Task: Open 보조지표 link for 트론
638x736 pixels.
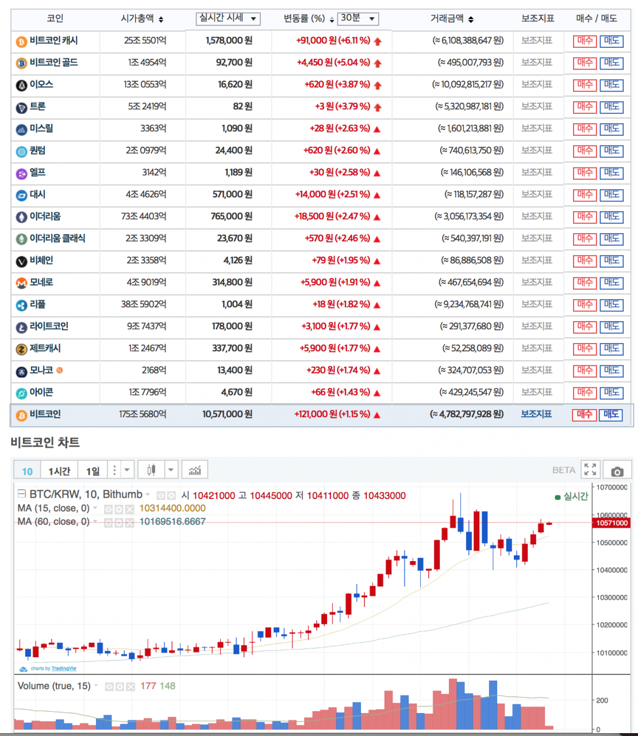Action: click(536, 106)
